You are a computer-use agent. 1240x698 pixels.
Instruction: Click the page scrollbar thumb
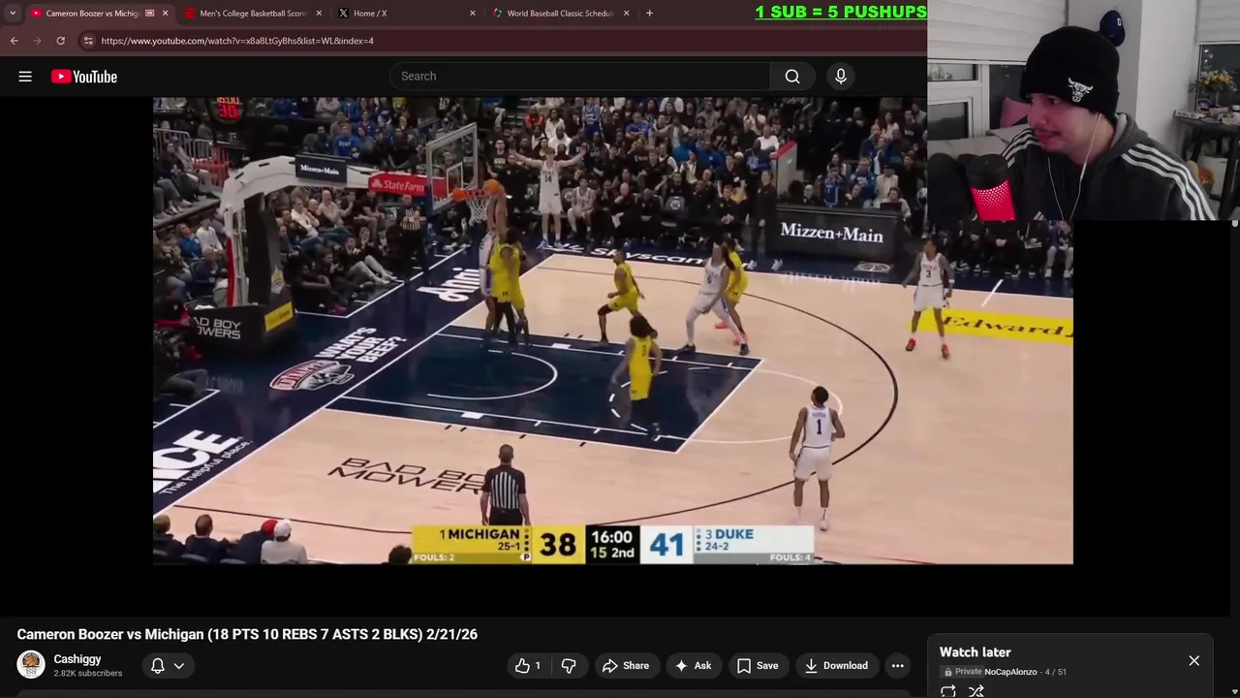(1235, 224)
